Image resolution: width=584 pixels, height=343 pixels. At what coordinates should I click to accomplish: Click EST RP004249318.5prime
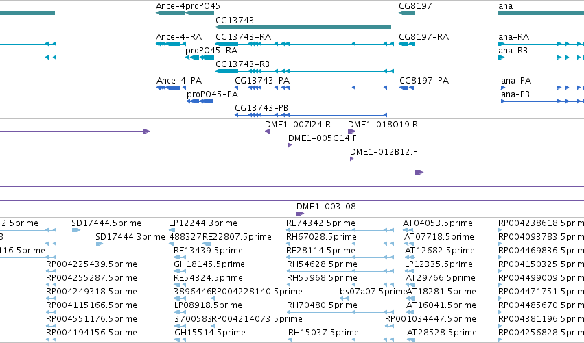coord(51,299)
